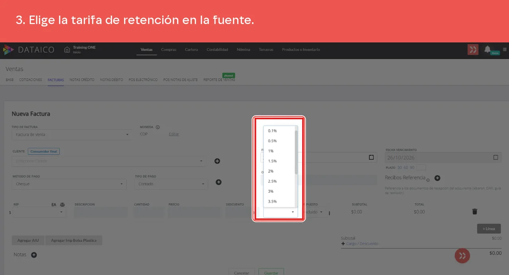Viewport: 509px width, 275px height.
Task: Select 2.5% retention rate option
Action: click(x=272, y=181)
